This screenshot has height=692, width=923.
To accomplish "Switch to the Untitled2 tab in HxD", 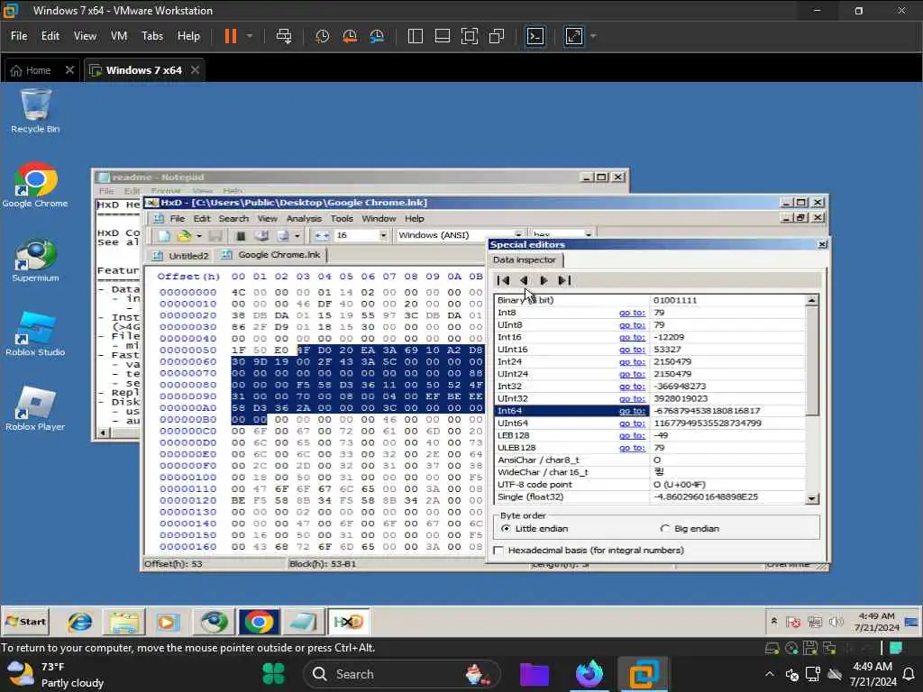I will pyautogui.click(x=180, y=255).
